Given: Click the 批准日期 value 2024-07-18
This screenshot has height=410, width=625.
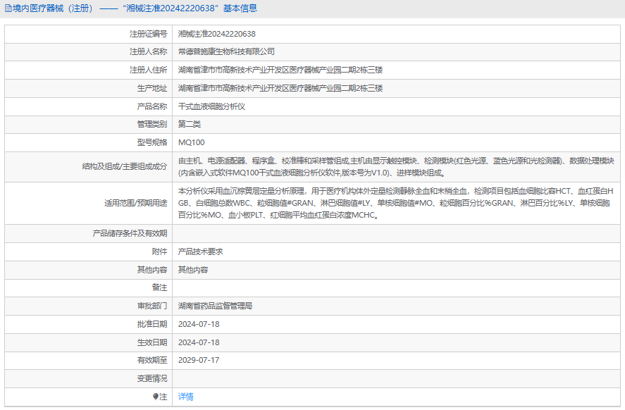Looking at the screenshot, I should (x=199, y=324).
